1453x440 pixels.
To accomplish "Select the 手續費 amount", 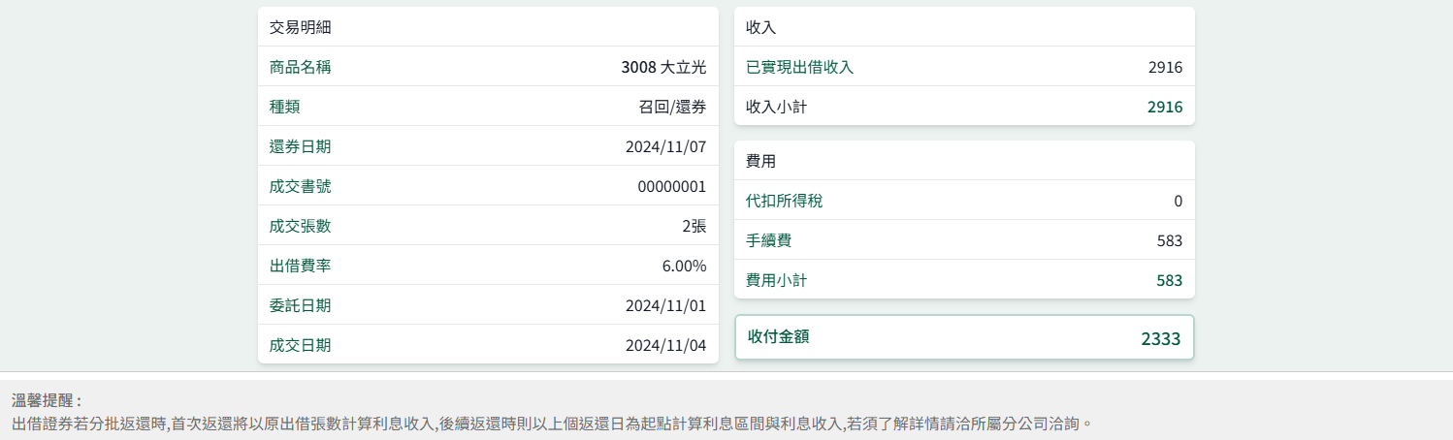I will pyautogui.click(x=1169, y=241).
